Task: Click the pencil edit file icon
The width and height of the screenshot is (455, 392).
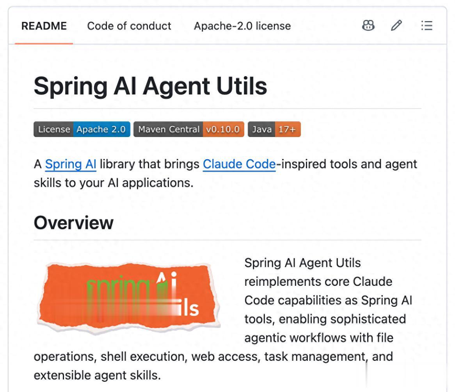Action: 396,25
